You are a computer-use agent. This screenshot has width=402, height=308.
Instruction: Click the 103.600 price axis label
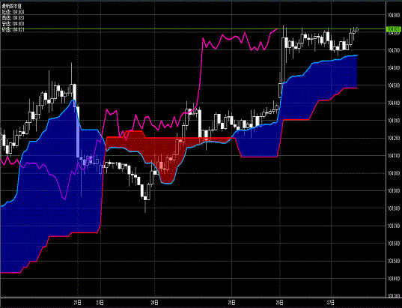click(393, 244)
